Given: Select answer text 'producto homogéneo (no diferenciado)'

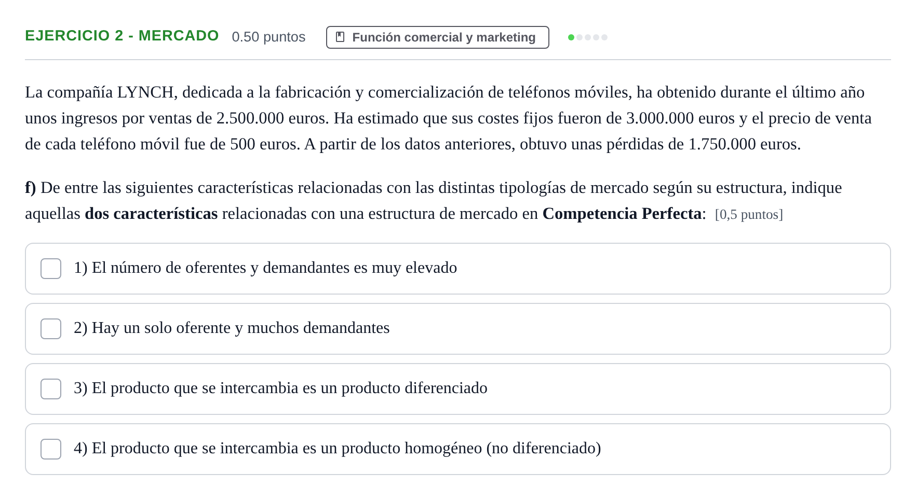Looking at the screenshot, I should [338, 448].
